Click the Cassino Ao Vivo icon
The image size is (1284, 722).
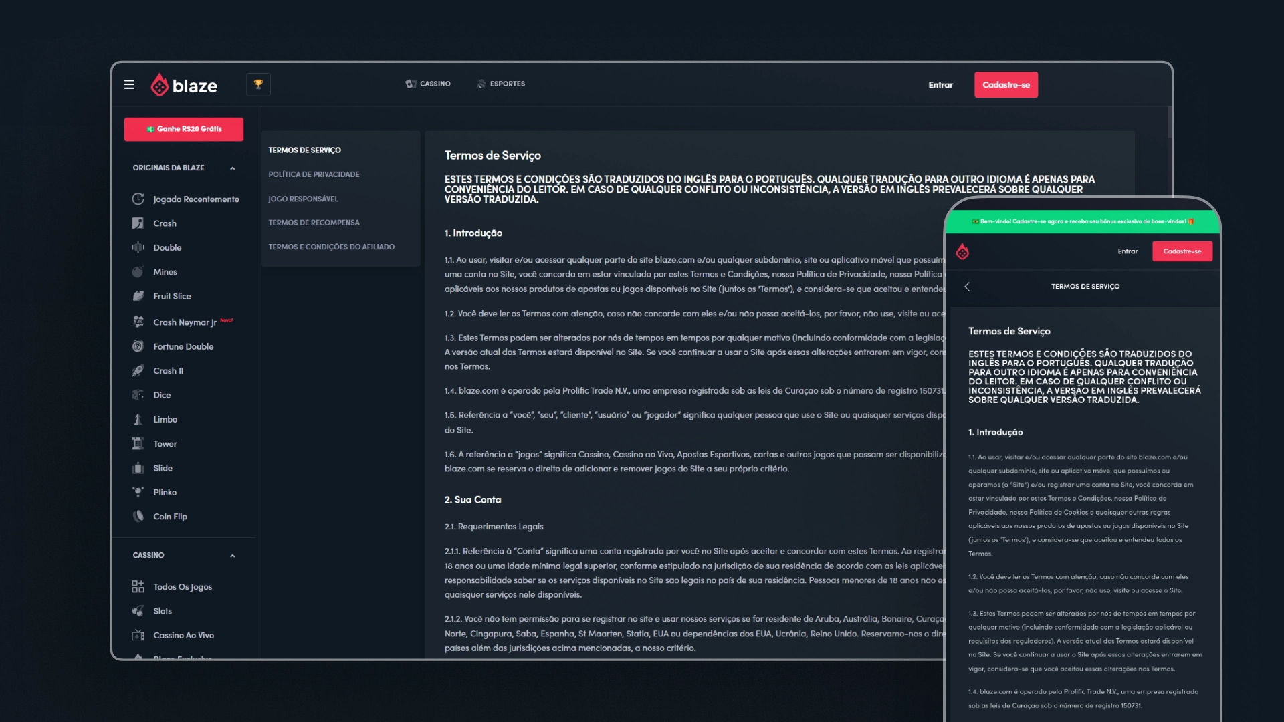[138, 635]
